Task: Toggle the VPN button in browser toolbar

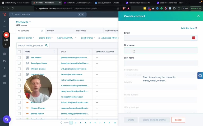Action: [185, 8]
